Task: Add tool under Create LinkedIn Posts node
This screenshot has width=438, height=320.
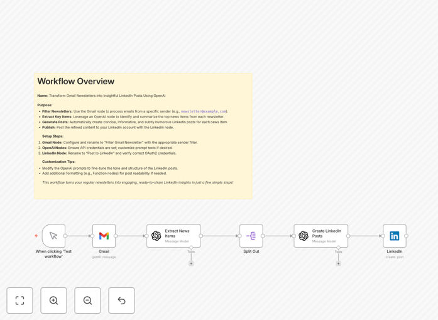Action: click(338, 263)
